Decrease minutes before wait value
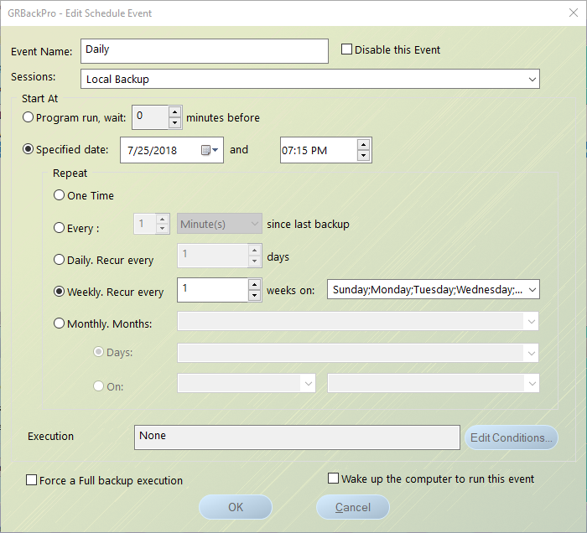 pos(174,122)
